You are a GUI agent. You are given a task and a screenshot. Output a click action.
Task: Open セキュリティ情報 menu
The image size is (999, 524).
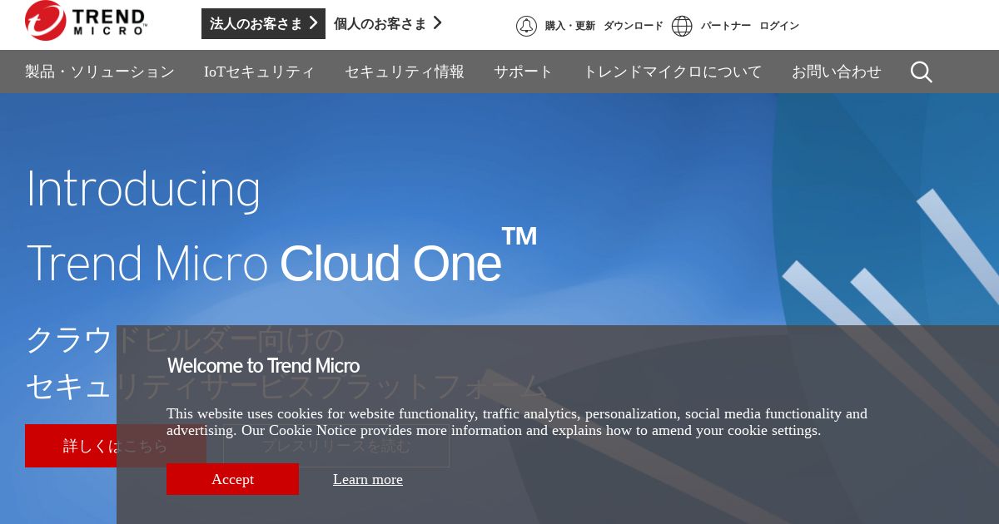click(x=405, y=72)
